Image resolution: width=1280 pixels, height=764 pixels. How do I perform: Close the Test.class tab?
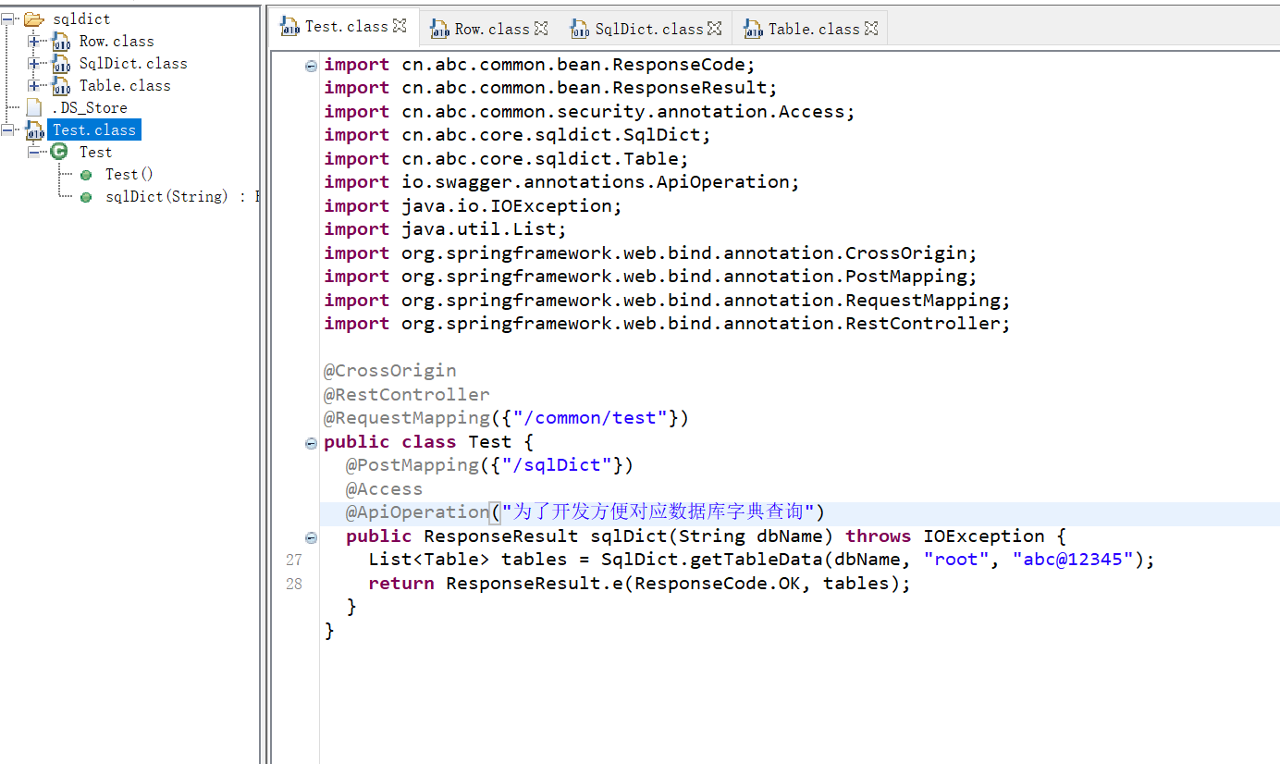(x=400, y=26)
